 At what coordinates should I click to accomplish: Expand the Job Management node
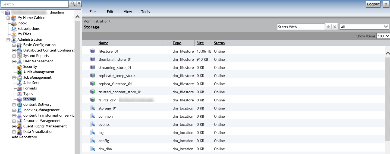[x=14, y=78]
